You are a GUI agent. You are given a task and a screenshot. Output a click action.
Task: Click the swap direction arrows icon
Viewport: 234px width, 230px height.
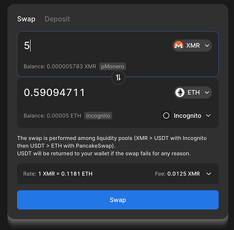coord(118,77)
